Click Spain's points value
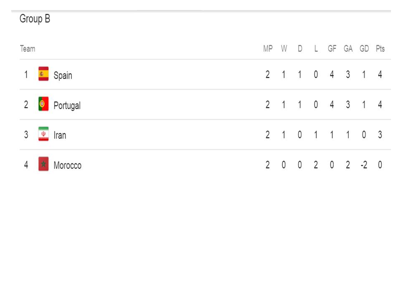The image size is (401, 301). tap(380, 74)
